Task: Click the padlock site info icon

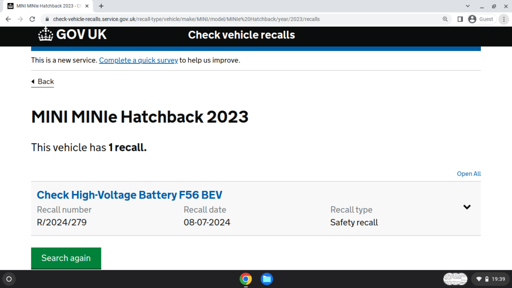Action: tap(47, 19)
